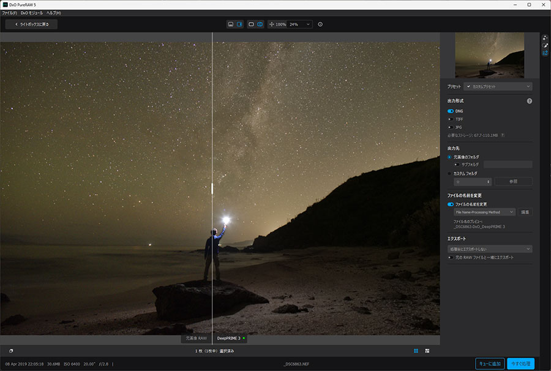Open the 24% zoom level dropdown
This screenshot has height=371, width=551.
click(300, 24)
